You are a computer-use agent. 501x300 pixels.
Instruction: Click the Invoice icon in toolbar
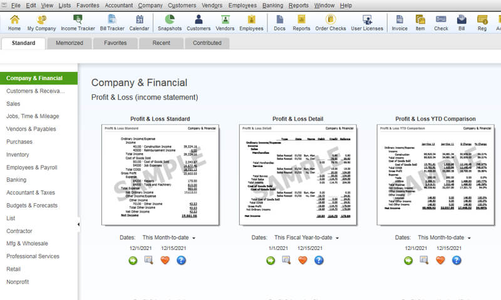(400, 22)
